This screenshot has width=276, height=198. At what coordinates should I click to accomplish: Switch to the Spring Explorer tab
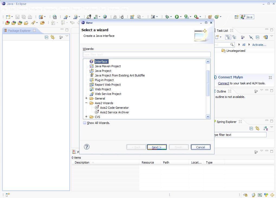pyautogui.click(x=226, y=122)
